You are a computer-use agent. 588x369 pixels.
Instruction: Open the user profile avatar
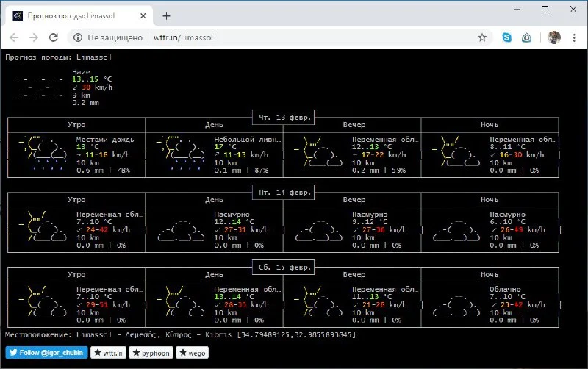click(x=554, y=37)
